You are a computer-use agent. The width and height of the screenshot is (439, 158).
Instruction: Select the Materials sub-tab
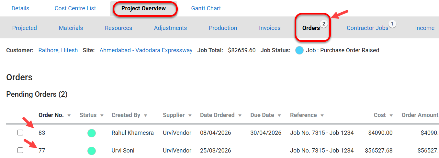[71, 28]
